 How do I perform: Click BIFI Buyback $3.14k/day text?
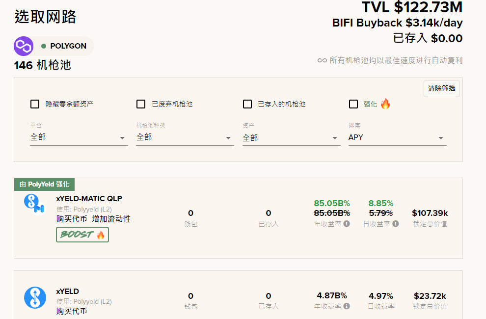tap(397, 23)
